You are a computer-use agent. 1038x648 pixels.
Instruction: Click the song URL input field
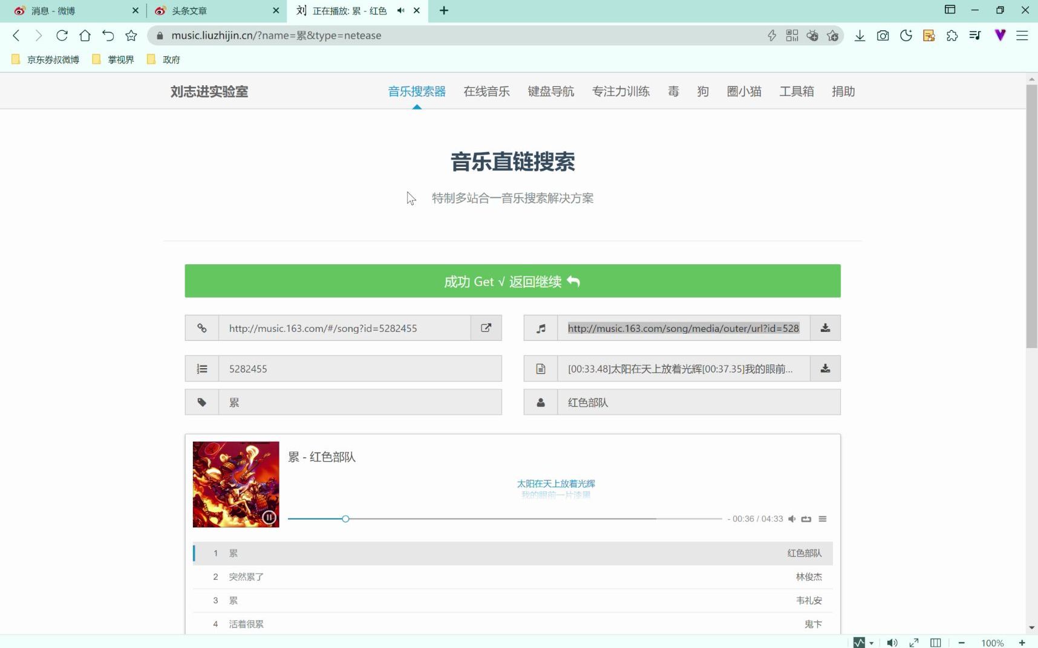344,328
